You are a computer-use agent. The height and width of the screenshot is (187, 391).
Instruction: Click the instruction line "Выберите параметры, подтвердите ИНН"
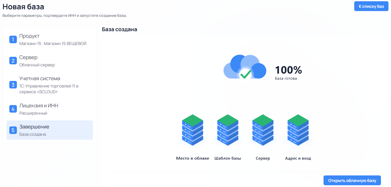(x=65, y=16)
